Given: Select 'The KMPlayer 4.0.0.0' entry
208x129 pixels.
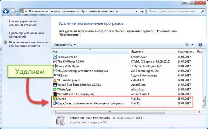Looking at the screenshot, I should (x=71, y=61).
